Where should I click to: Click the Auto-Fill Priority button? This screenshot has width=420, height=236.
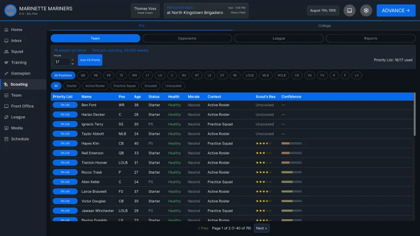(90, 60)
